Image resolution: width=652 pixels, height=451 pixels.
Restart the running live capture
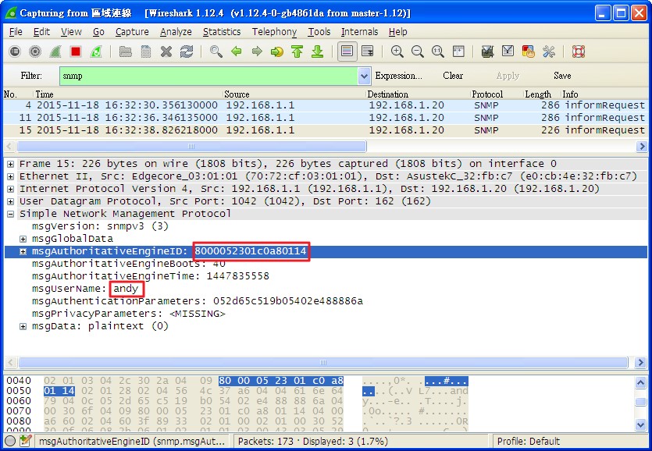tap(96, 51)
